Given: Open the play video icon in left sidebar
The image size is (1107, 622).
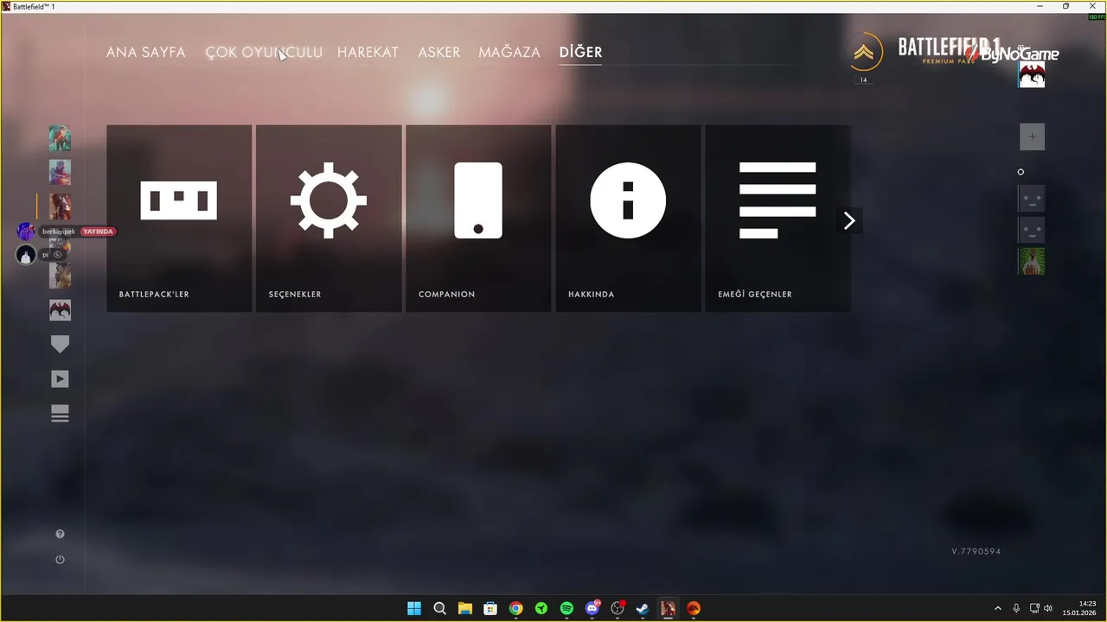Looking at the screenshot, I should (x=60, y=378).
